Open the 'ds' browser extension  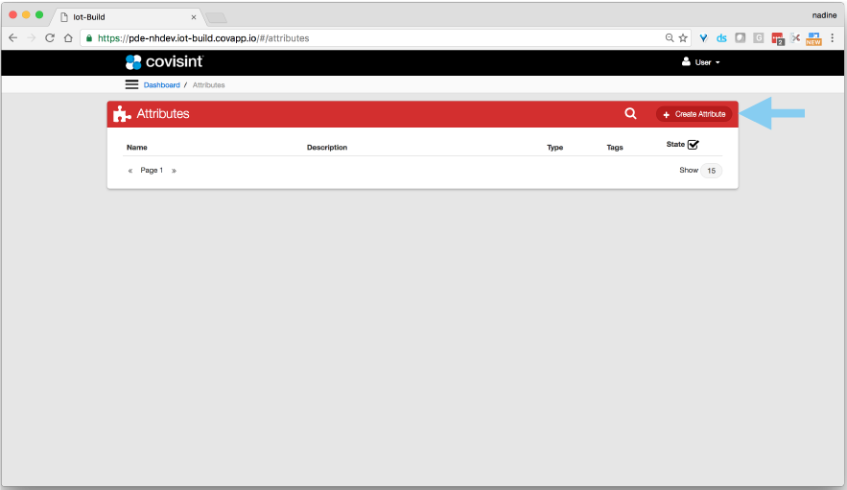coord(721,38)
